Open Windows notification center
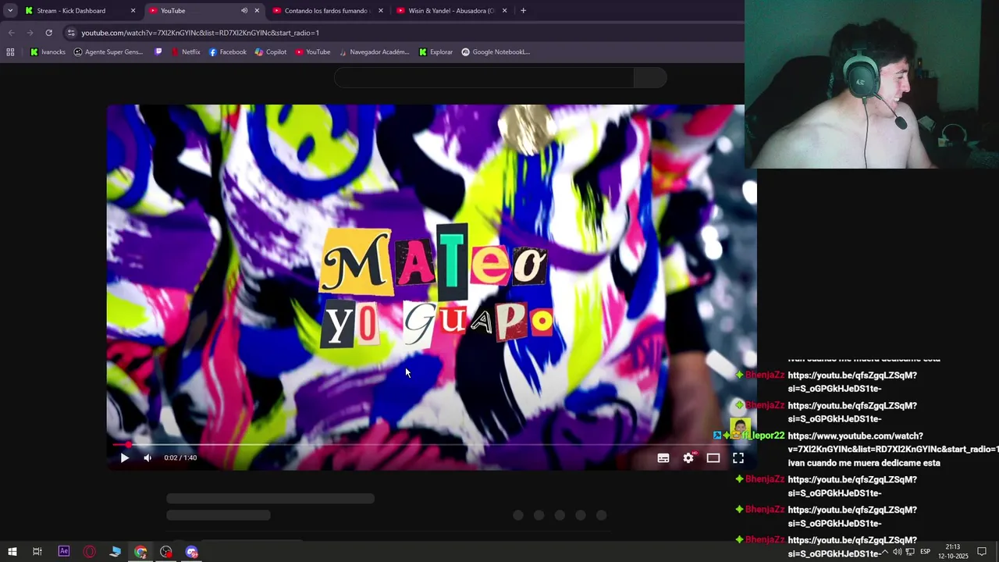Viewport: 999px width, 562px height. (982, 552)
